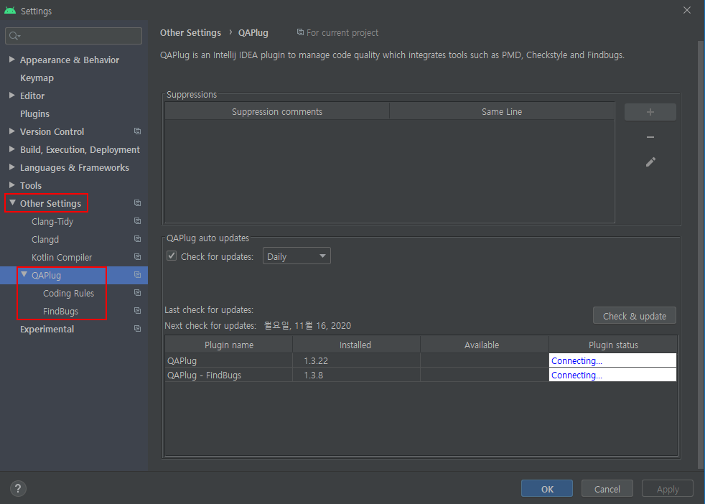Click the Same Line column header
The height and width of the screenshot is (504, 705).
502,111
